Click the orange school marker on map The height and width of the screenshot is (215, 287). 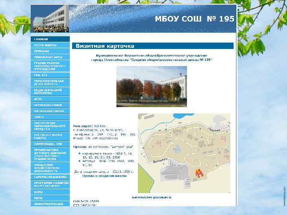pyautogui.click(x=199, y=173)
